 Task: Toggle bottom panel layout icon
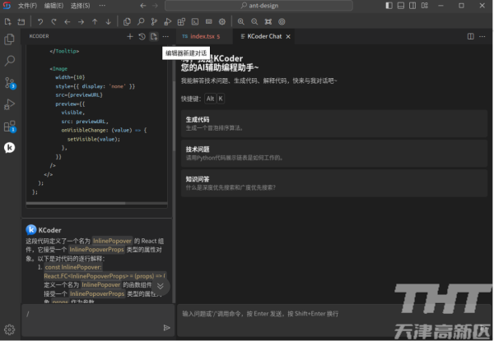[401, 6]
